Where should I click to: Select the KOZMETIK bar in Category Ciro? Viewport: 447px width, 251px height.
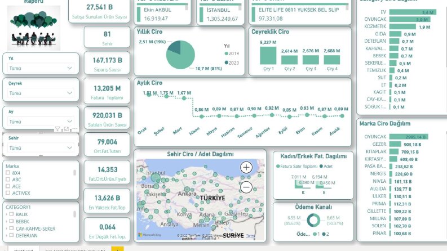[x=402, y=26]
